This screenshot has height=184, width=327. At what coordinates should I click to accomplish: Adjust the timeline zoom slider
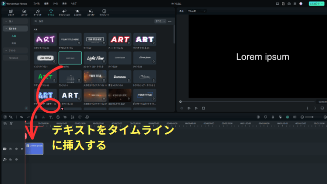coord(313,117)
